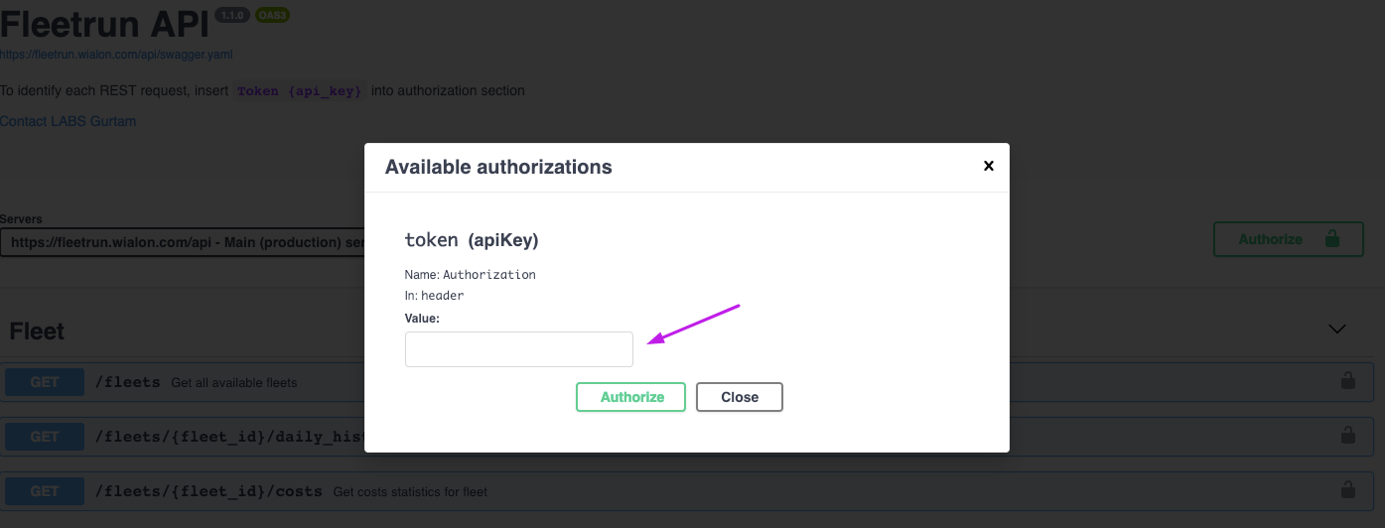Expand the GET /fleets endpoint via GET badge
Screen dimensions: 1385x528
click(45, 382)
